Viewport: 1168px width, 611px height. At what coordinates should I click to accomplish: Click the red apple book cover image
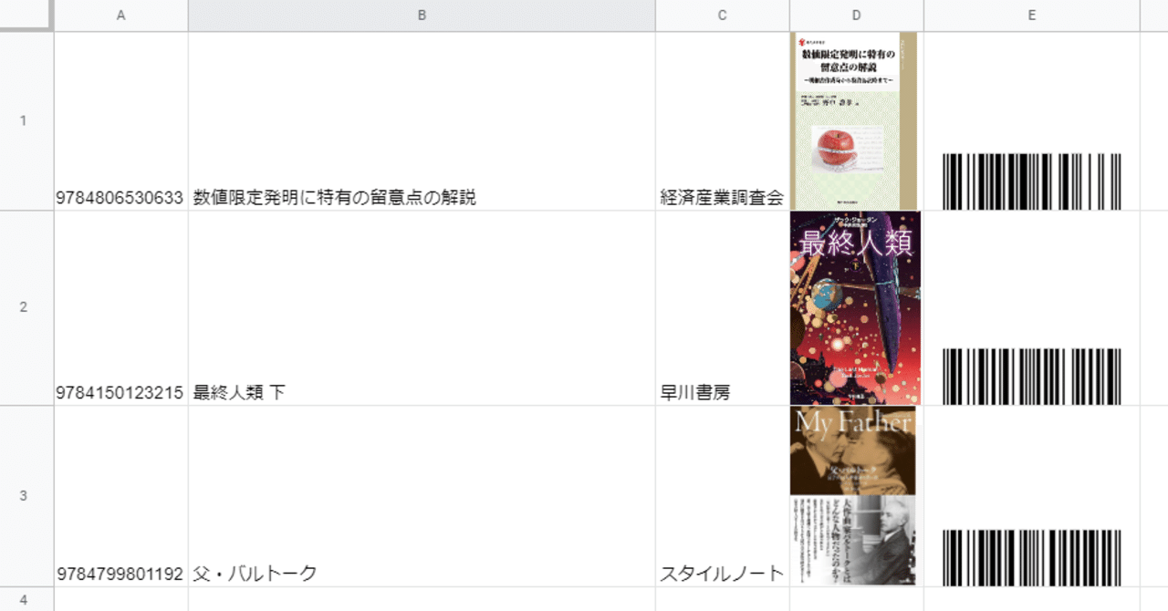pyautogui.click(x=853, y=121)
